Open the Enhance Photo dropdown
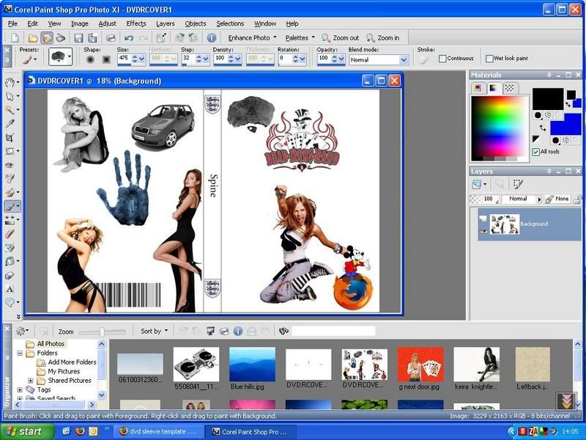Screen dimensions: 586x440 pyautogui.click(x=252, y=38)
